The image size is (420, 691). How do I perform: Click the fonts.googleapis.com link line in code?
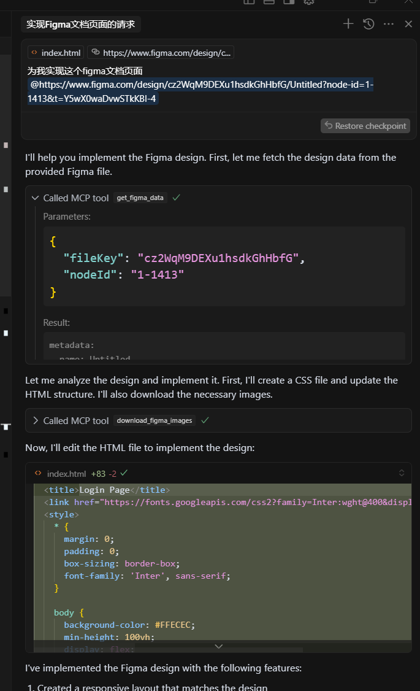[227, 503]
